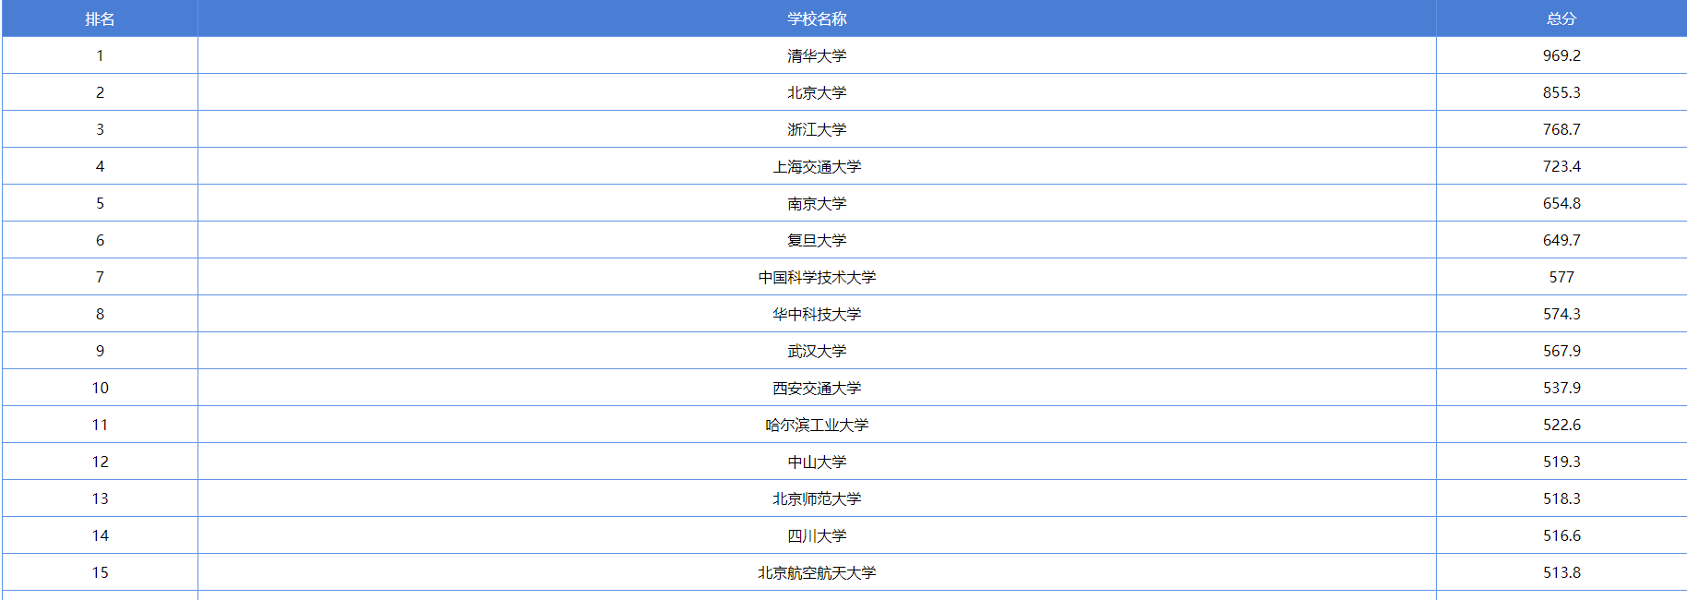The height and width of the screenshot is (600, 1687).
Task: Select the 上海交通大学 school name
Action: 817,166
